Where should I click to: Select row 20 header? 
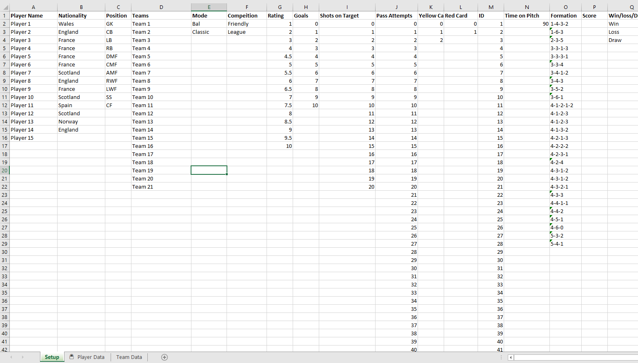point(4,170)
